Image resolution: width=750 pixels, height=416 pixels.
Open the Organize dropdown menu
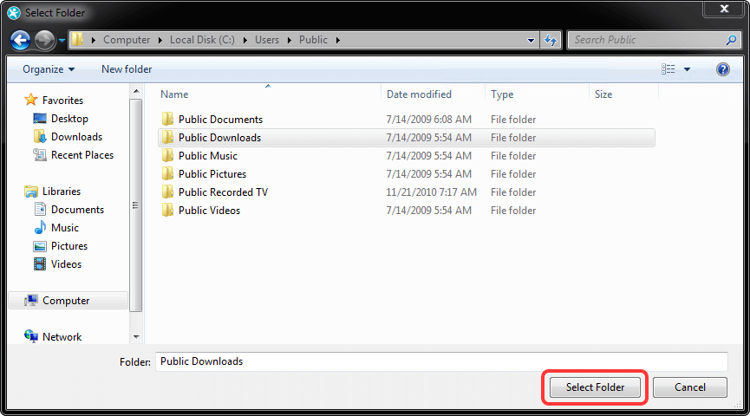pos(49,69)
